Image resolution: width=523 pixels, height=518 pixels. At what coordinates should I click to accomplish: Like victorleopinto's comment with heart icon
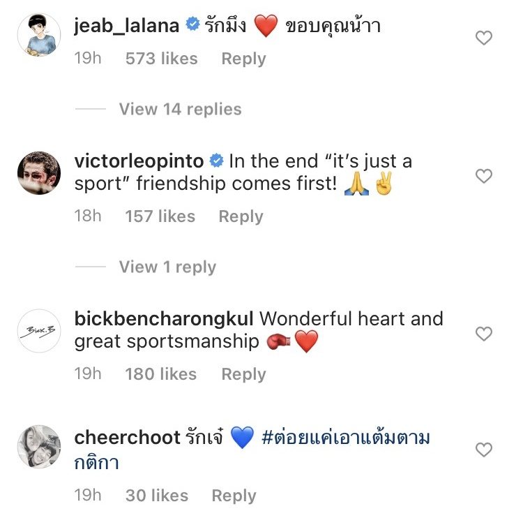coord(483,177)
